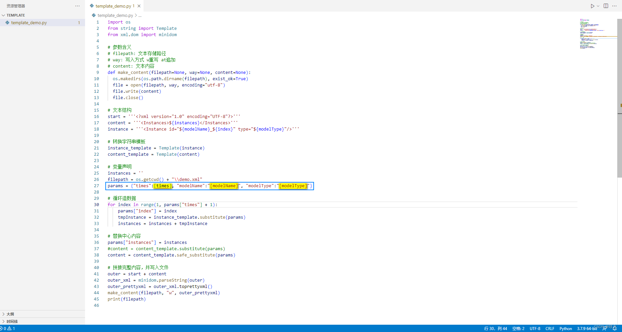Viewport: 622px width, 332px height.
Task: Click the 资源管理器 Explorer title
Action: (x=16, y=6)
